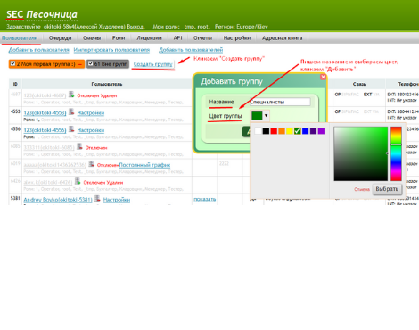Click the user icon beside 123(okitoki-4556)
The height and width of the screenshot is (330, 419).
71,129
